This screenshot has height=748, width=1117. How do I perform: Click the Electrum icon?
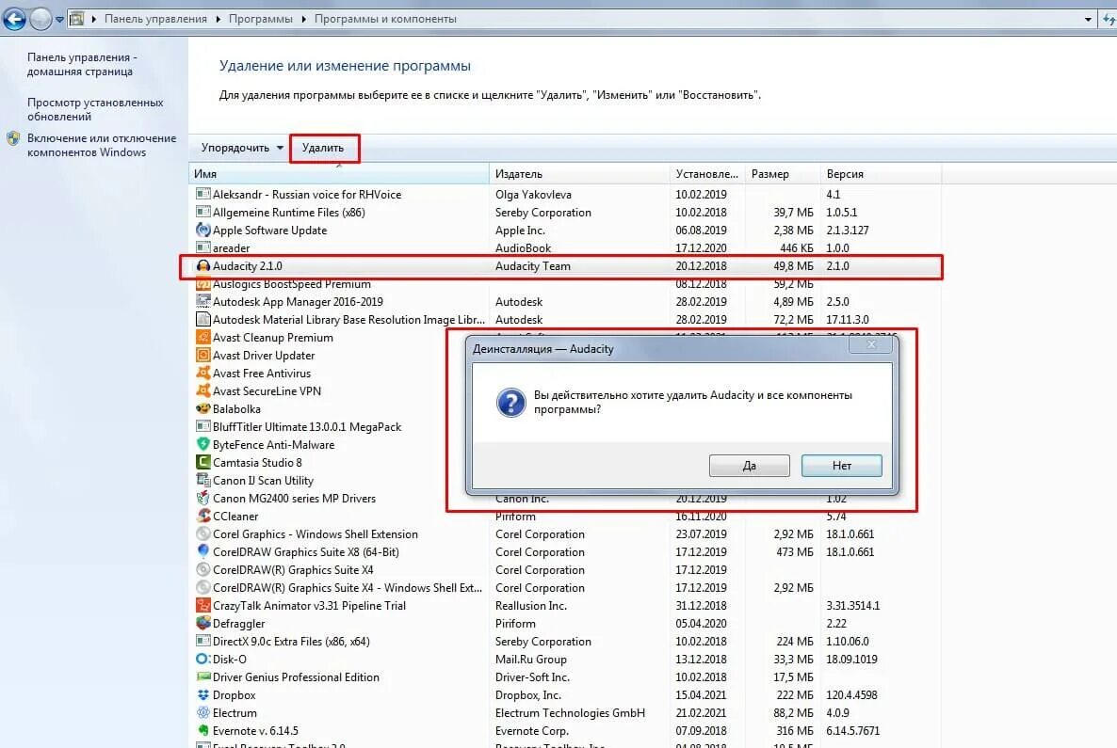tap(203, 712)
